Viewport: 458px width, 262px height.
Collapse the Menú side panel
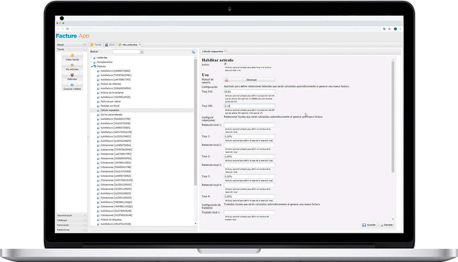tap(85, 45)
